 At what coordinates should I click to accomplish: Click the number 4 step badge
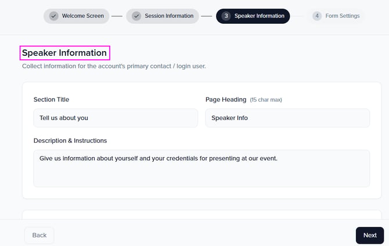click(x=316, y=16)
